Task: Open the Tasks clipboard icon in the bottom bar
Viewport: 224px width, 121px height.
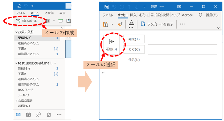Action: [48, 114]
